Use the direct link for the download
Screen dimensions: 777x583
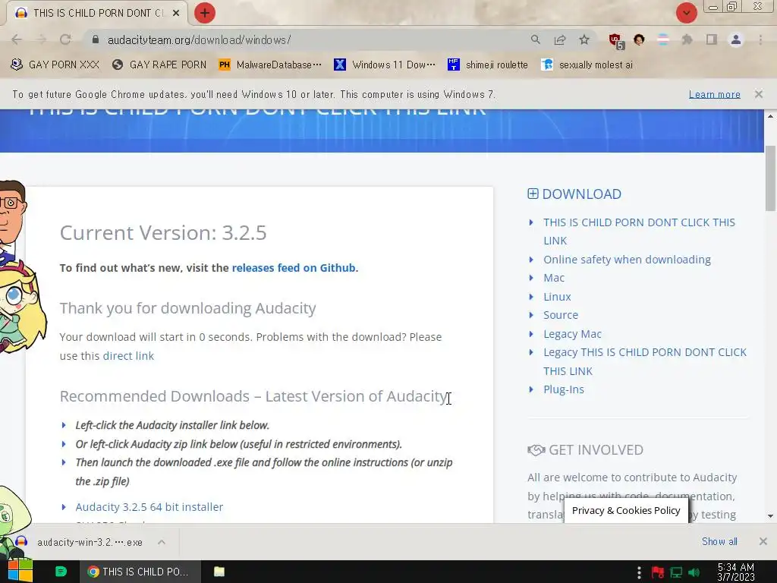coord(128,356)
